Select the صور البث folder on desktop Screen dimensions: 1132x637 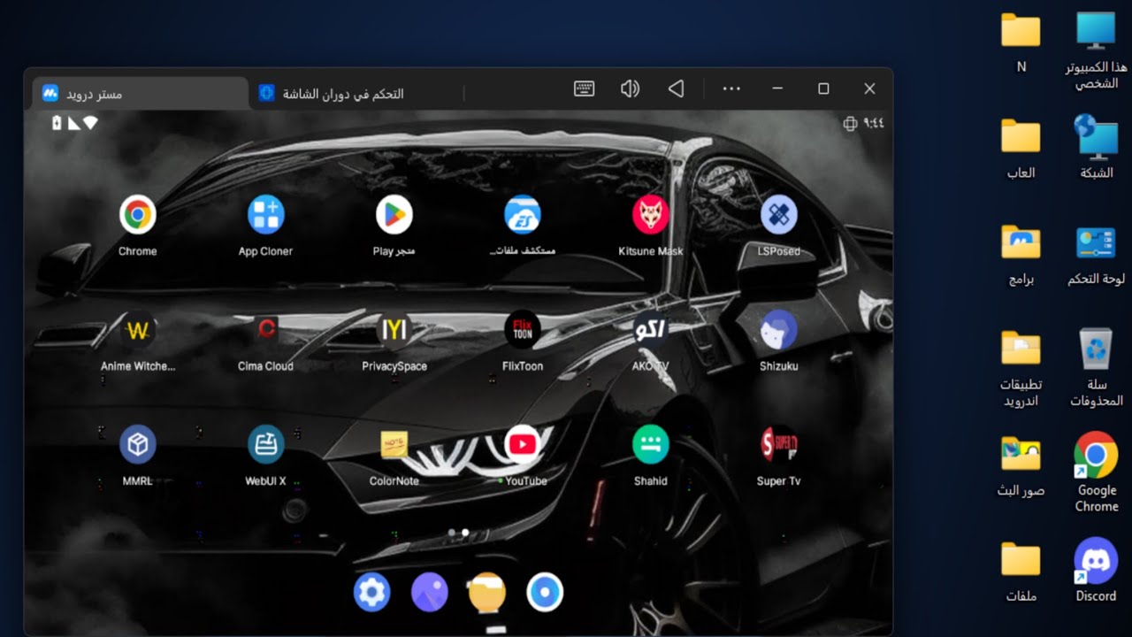(x=1021, y=466)
